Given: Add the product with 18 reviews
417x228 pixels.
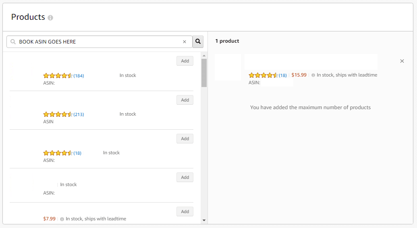Looking at the screenshot, I should tap(185, 139).
